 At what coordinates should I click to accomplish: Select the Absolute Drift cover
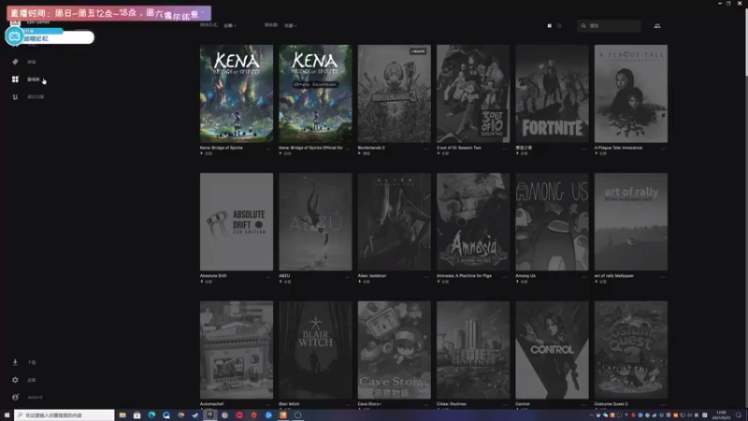click(237, 222)
